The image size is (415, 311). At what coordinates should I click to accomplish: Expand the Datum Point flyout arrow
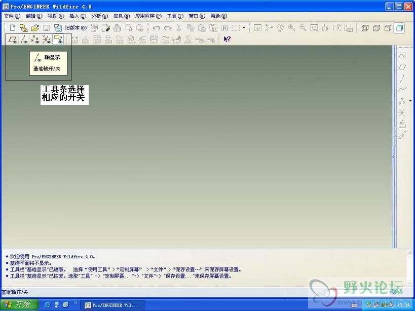pos(410,101)
